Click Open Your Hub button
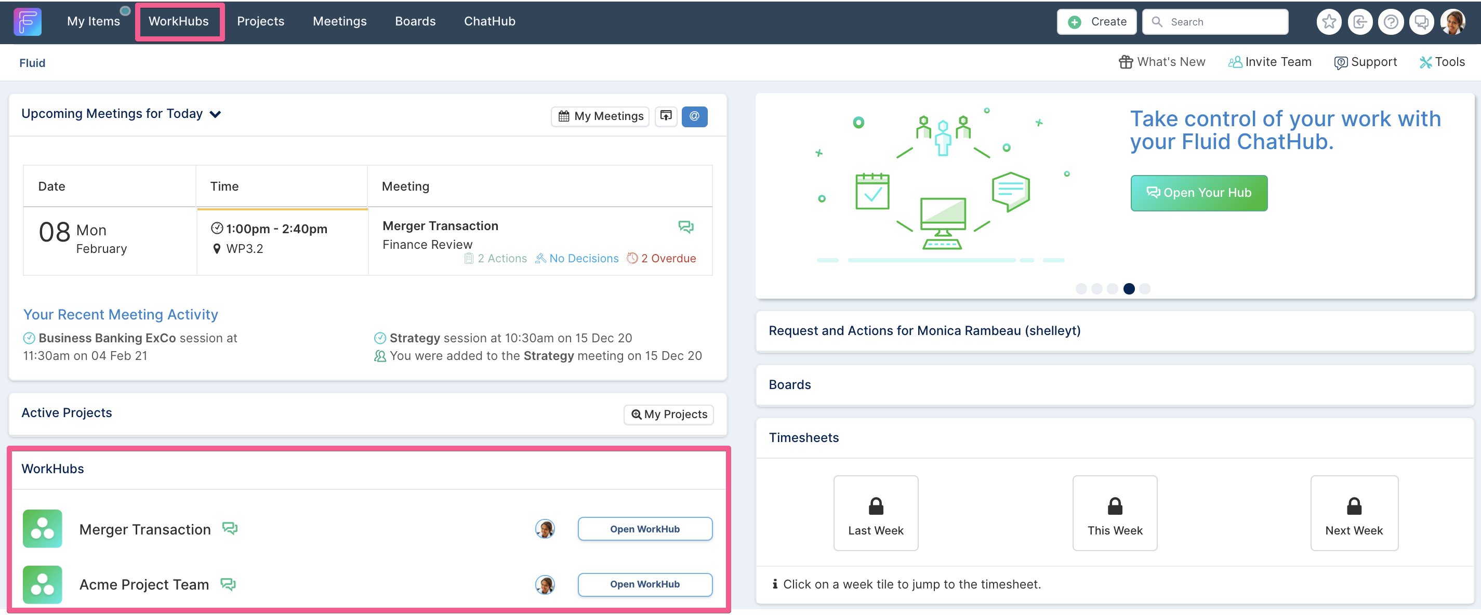The width and height of the screenshot is (1481, 615). [1199, 193]
